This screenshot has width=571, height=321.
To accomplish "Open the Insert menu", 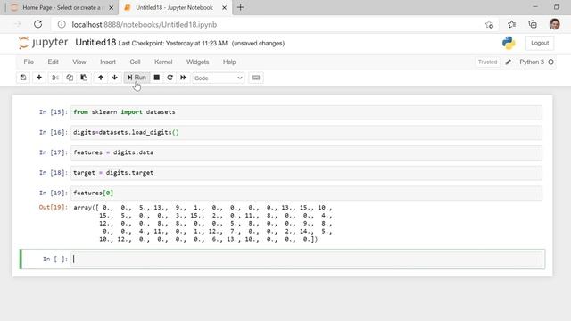I will pos(108,62).
